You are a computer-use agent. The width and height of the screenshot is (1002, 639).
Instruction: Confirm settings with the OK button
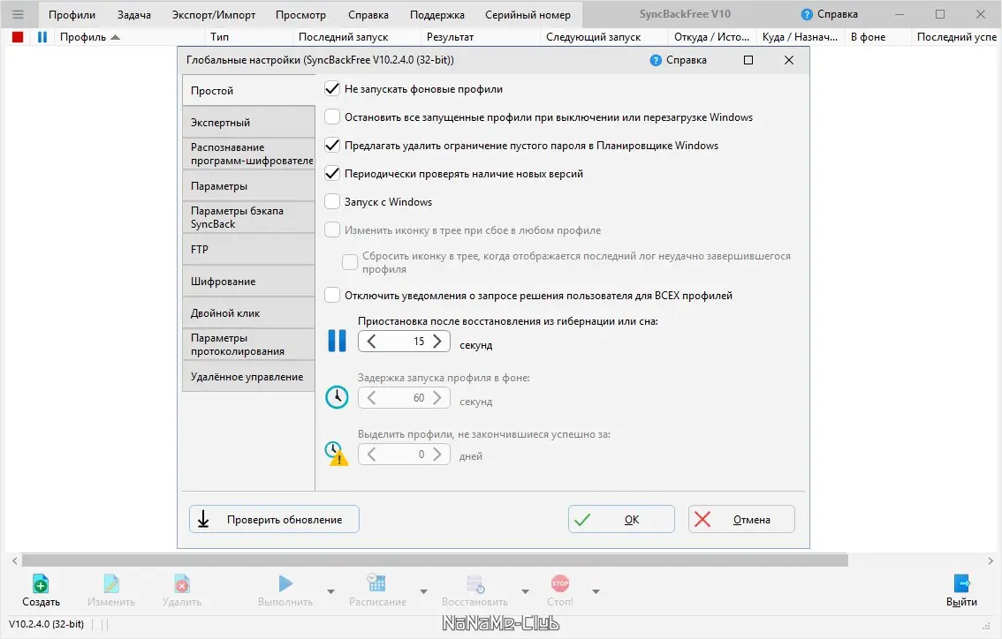point(621,519)
